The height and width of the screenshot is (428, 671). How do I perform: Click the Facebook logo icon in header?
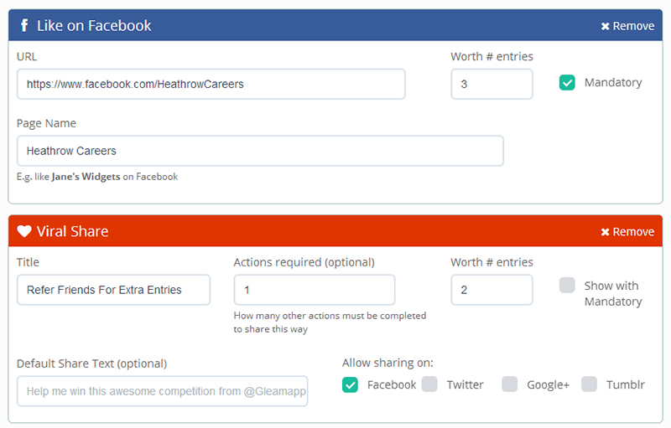tap(23, 25)
